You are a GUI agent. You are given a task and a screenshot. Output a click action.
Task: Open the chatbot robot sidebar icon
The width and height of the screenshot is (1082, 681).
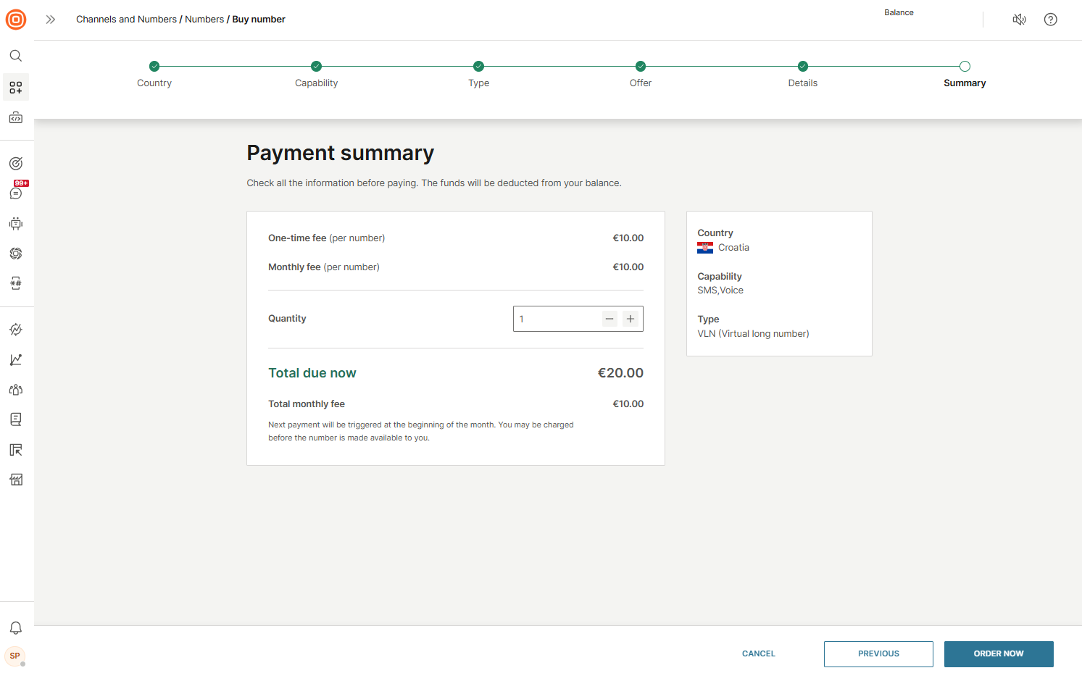point(16,224)
